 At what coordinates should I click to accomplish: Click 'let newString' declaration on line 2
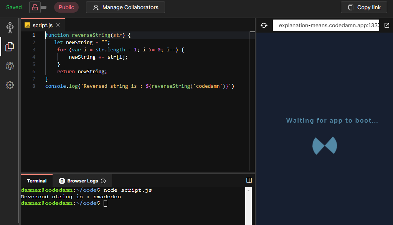[x=82, y=43]
